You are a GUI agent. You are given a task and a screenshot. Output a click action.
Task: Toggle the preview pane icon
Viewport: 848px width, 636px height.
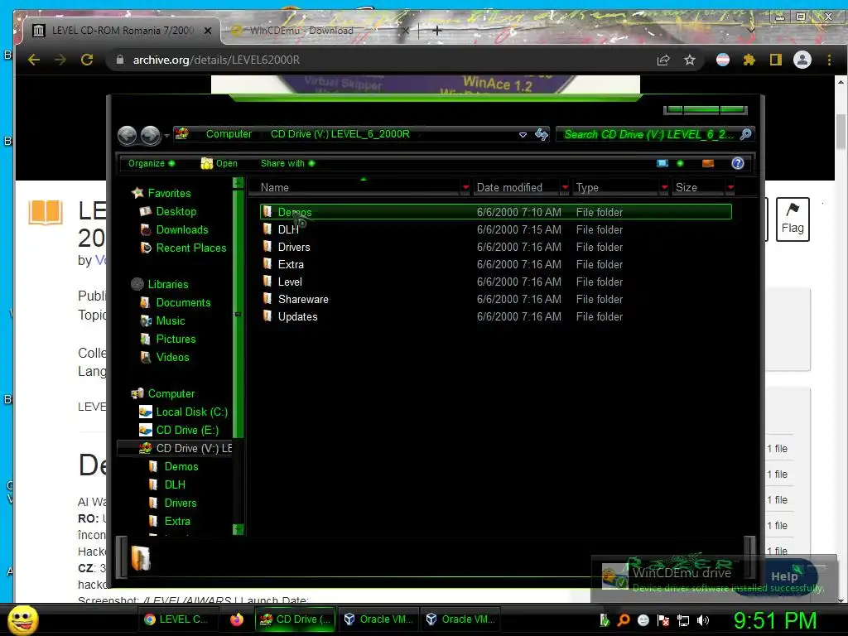(708, 163)
